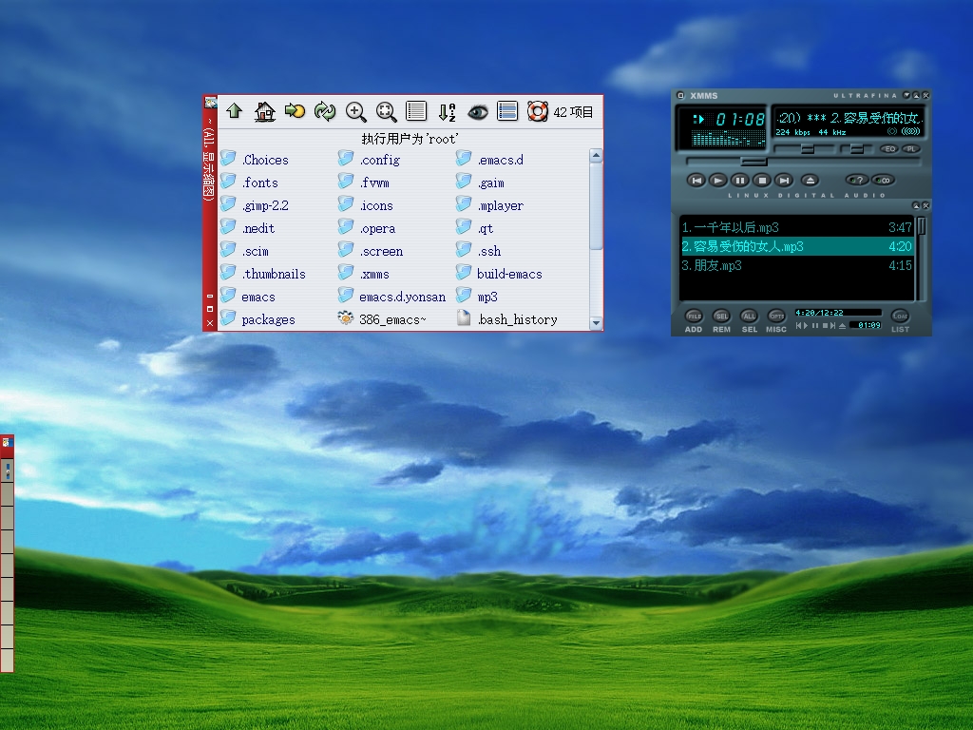Click the XMMS song position seek bar
Screen dimensions: 973x730
[x=802, y=162]
